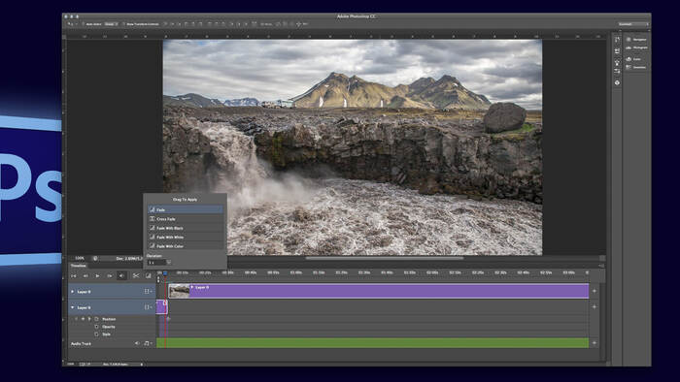Enable Style keyframe stopwatch
Image resolution: width=680 pixels, height=382 pixels.
click(96, 334)
